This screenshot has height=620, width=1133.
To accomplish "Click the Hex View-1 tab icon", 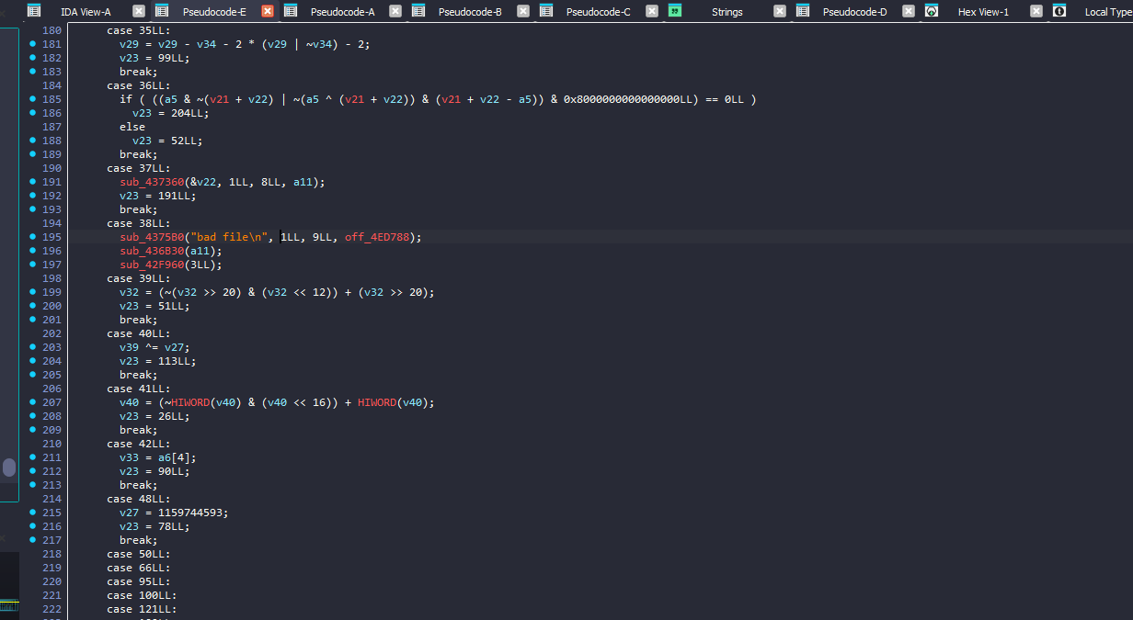I will pos(932,11).
